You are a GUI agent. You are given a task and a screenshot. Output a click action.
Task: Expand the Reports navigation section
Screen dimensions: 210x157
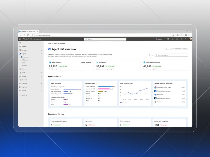tap(41, 87)
